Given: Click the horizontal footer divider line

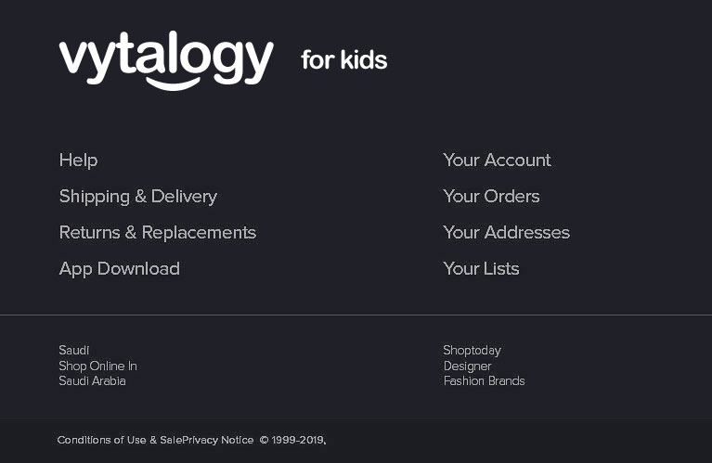Looking at the screenshot, I should [356, 315].
